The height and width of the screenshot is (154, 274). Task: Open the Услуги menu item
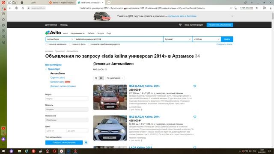(x=101, y=33)
